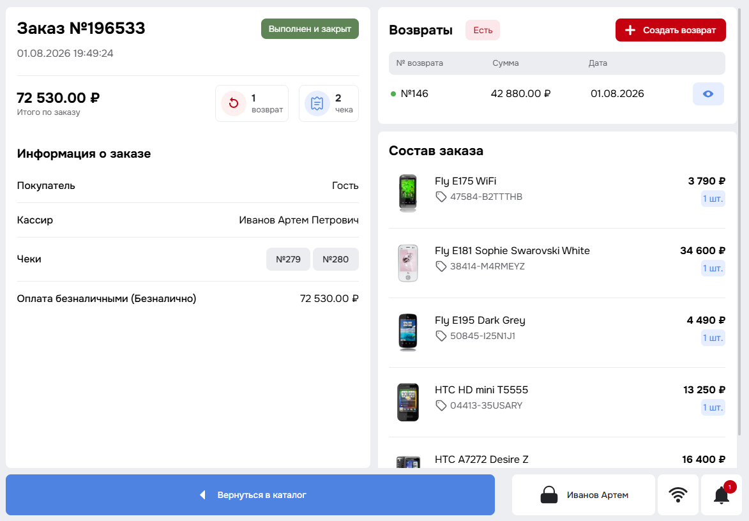The image size is (749, 521).
Task: Click the tag icon next to 47584-B2TTTHB
Action: click(x=441, y=197)
